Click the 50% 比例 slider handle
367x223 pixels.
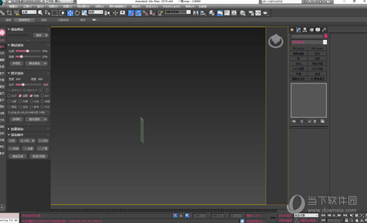[28, 51]
